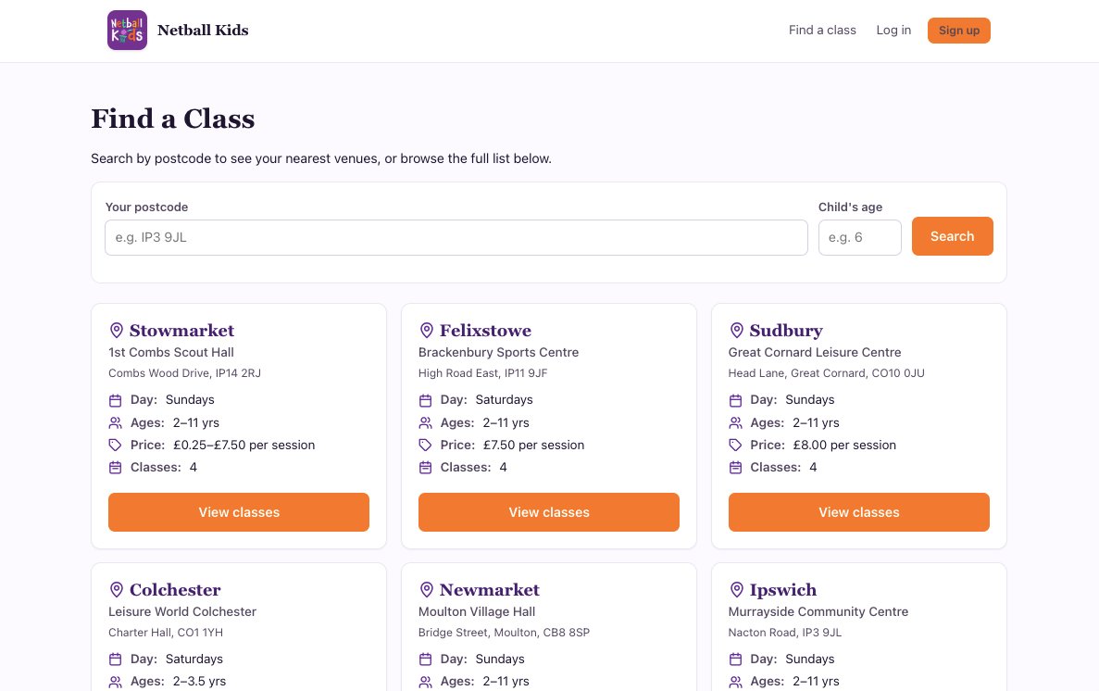Click the Colchester ages 2–3.5 yrs text
Screen dimensions: 1099x691
click(199, 681)
